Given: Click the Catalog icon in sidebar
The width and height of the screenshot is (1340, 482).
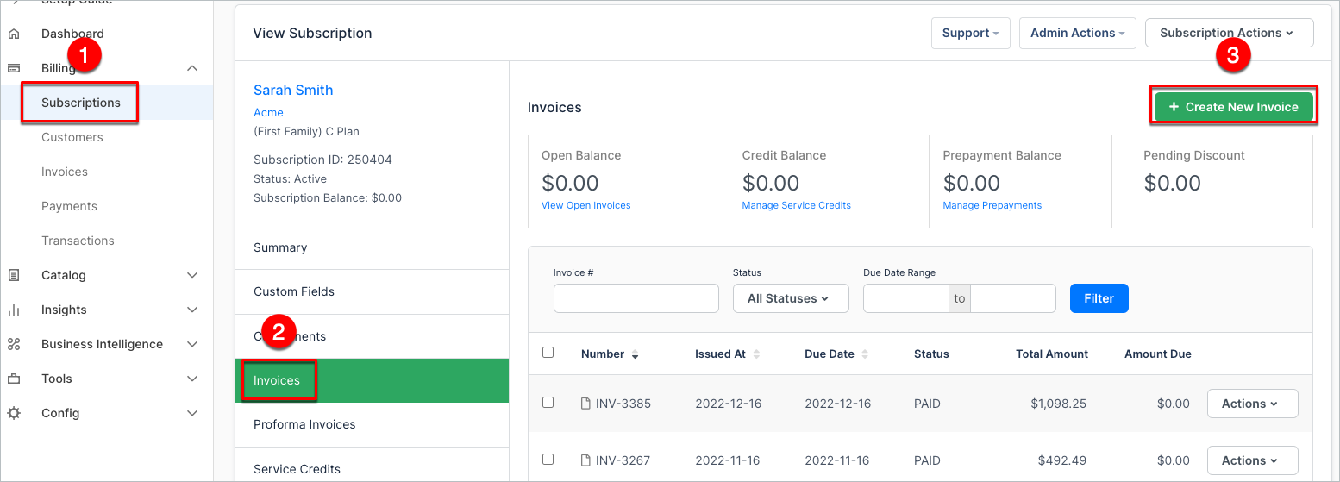Looking at the screenshot, I should pyautogui.click(x=14, y=275).
